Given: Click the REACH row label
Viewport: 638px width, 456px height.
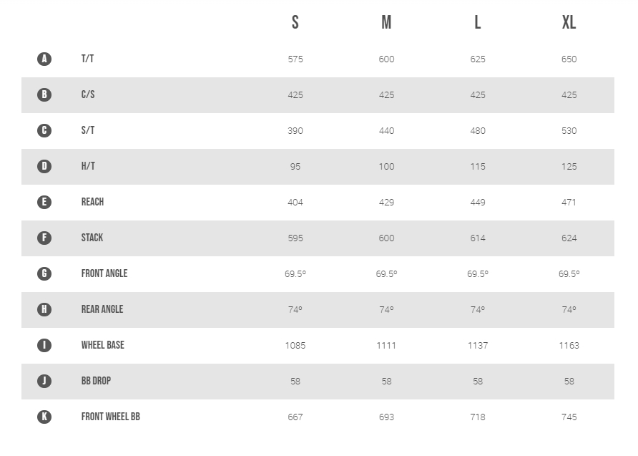Looking at the screenshot, I should pos(92,202).
